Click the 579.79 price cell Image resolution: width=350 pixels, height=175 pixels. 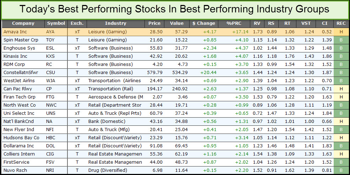155,73
